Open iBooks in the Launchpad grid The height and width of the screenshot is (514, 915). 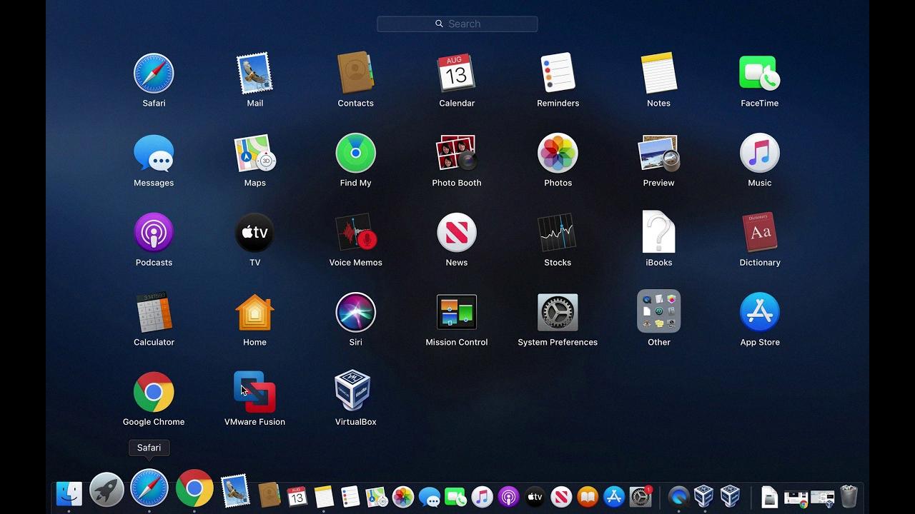(658, 232)
